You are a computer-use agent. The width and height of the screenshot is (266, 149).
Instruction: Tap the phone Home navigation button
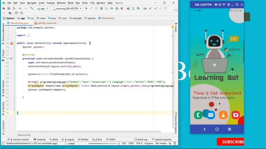click(x=217, y=129)
